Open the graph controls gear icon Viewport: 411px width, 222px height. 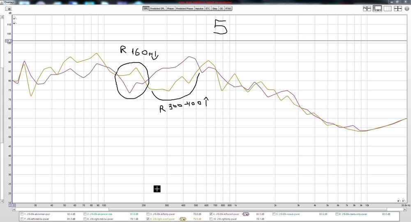[x=407, y=9]
